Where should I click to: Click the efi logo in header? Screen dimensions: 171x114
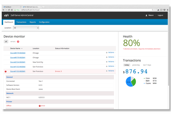pos(7,15)
